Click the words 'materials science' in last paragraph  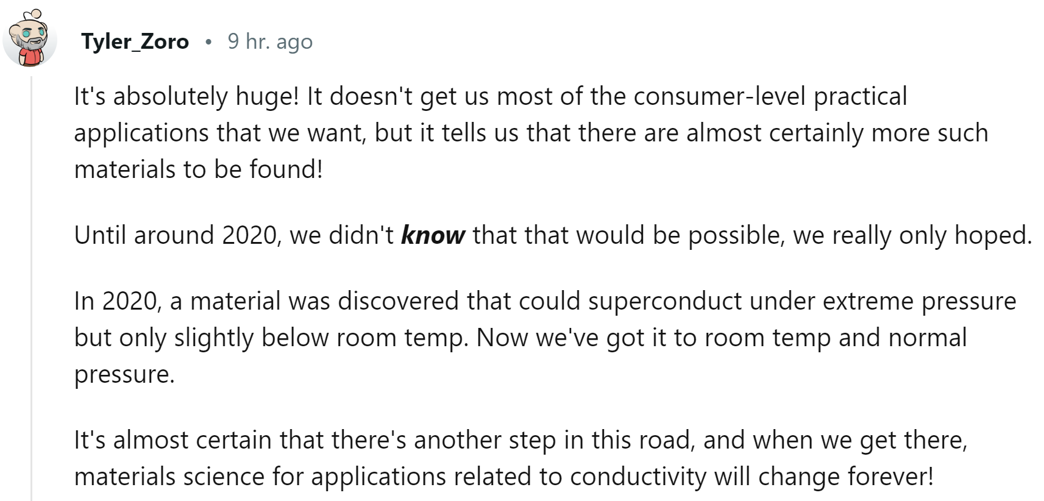coord(169,477)
